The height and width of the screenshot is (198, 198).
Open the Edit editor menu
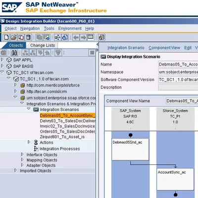point(188,48)
